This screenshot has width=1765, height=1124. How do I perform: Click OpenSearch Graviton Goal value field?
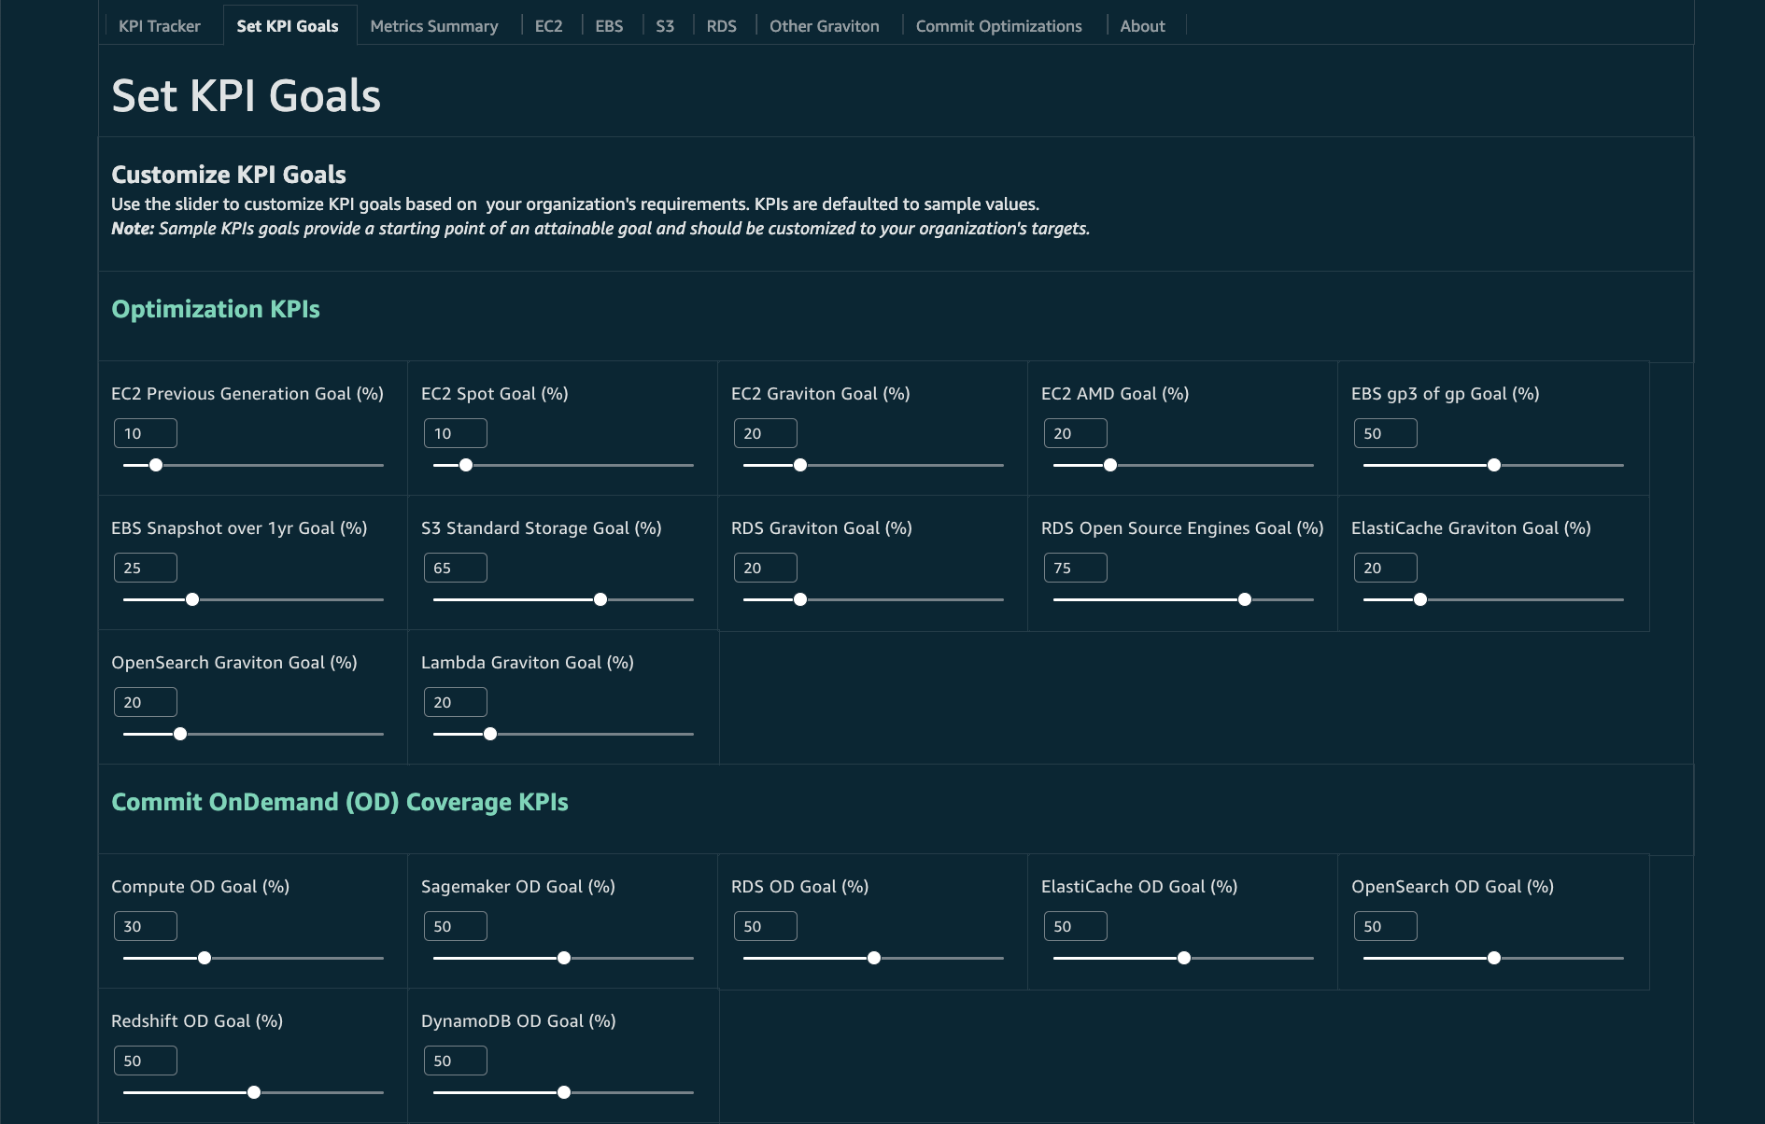[x=146, y=702]
